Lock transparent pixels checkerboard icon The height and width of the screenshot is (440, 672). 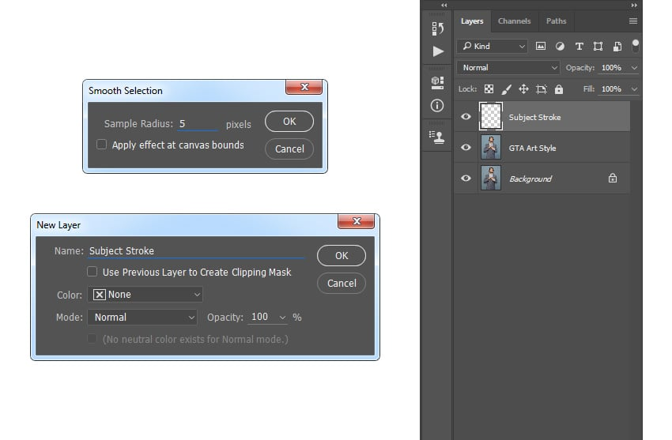pos(489,89)
